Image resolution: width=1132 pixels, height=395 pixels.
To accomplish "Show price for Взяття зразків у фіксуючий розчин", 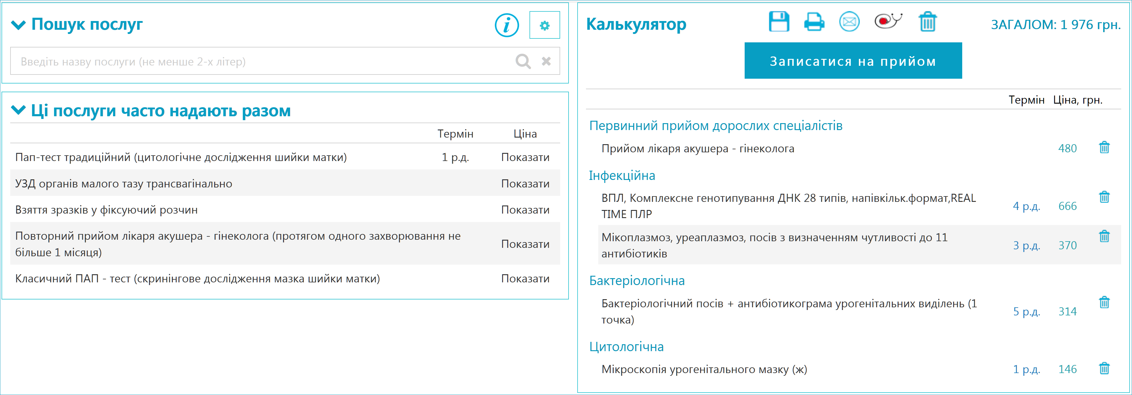I will coord(525,210).
